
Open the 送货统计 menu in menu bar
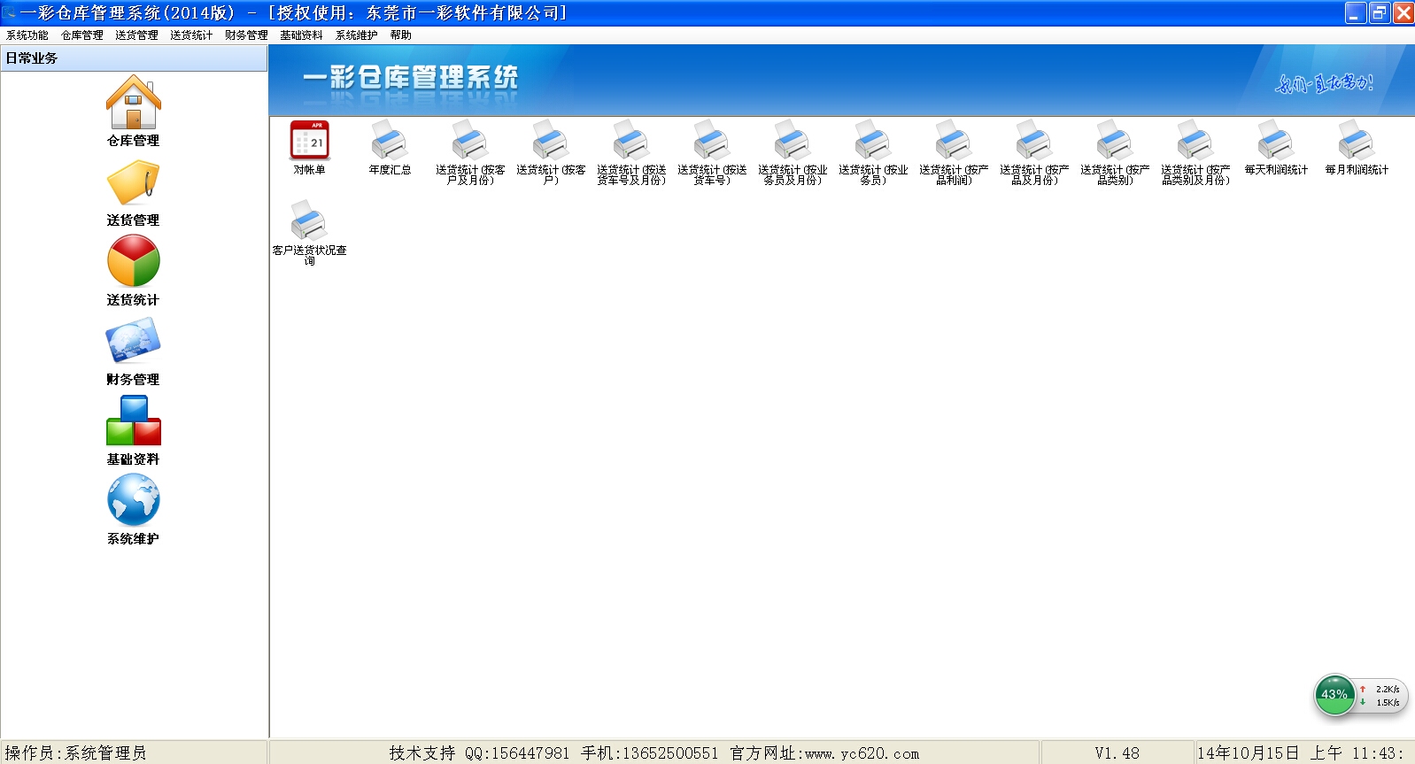click(x=192, y=35)
